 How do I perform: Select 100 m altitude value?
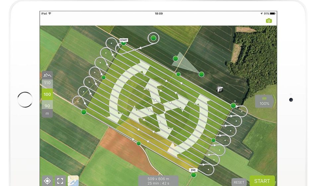click(47, 94)
